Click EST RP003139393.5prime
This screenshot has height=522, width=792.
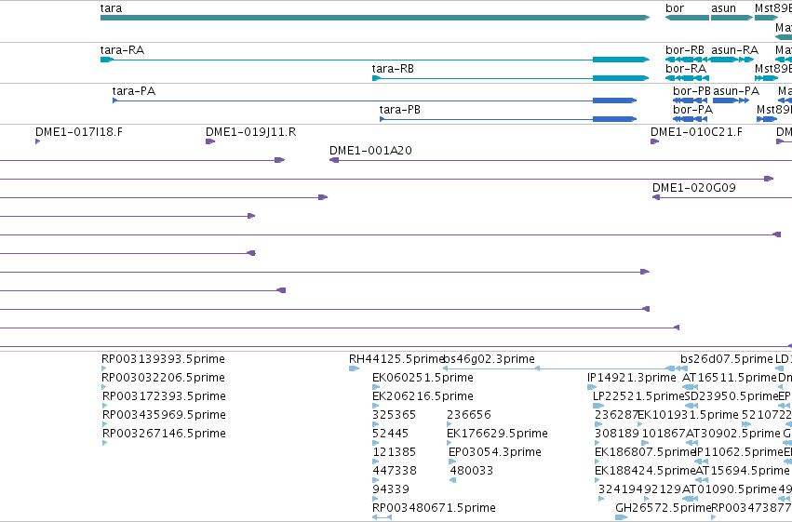pos(104,368)
